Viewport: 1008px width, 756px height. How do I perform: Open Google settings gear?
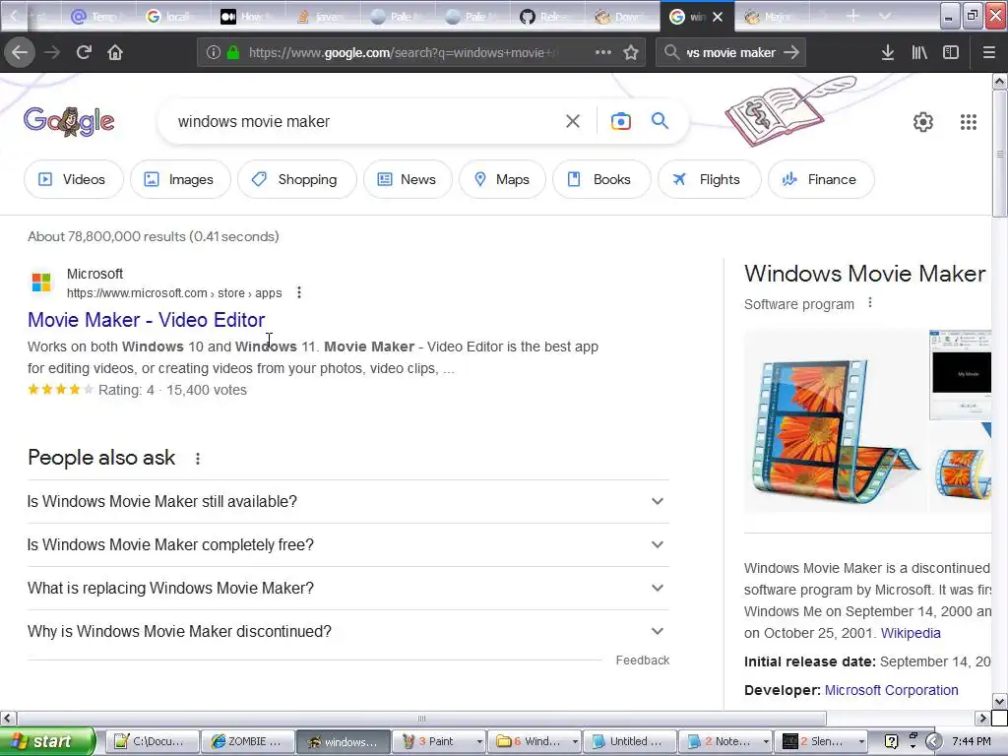[923, 121]
